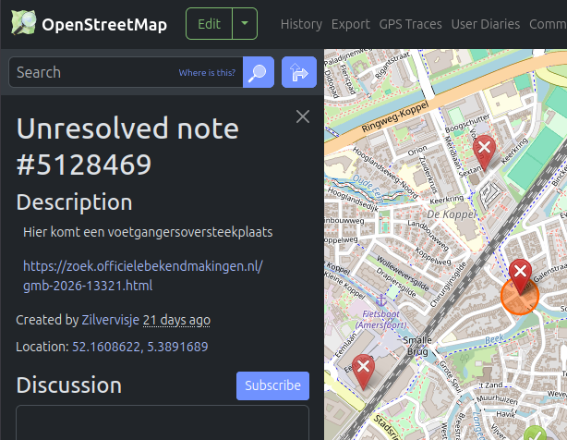Click the anchor icon at Fietsboot Amersfoort
The width and height of the screenshot is (567, 440).
(380, 299)
